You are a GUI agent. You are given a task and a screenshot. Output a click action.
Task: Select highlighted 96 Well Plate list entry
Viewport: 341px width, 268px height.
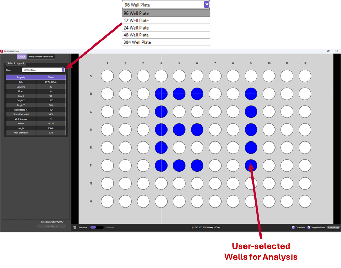(x=166, y=13)
